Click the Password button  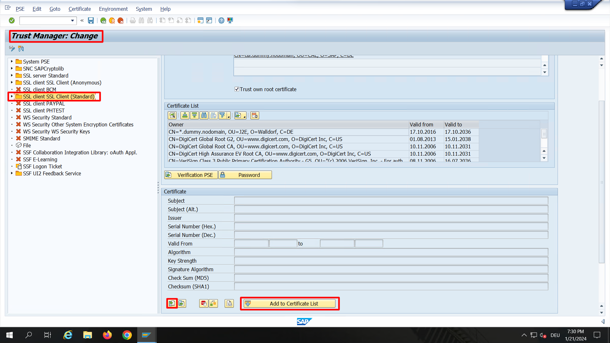pos(245,175)
